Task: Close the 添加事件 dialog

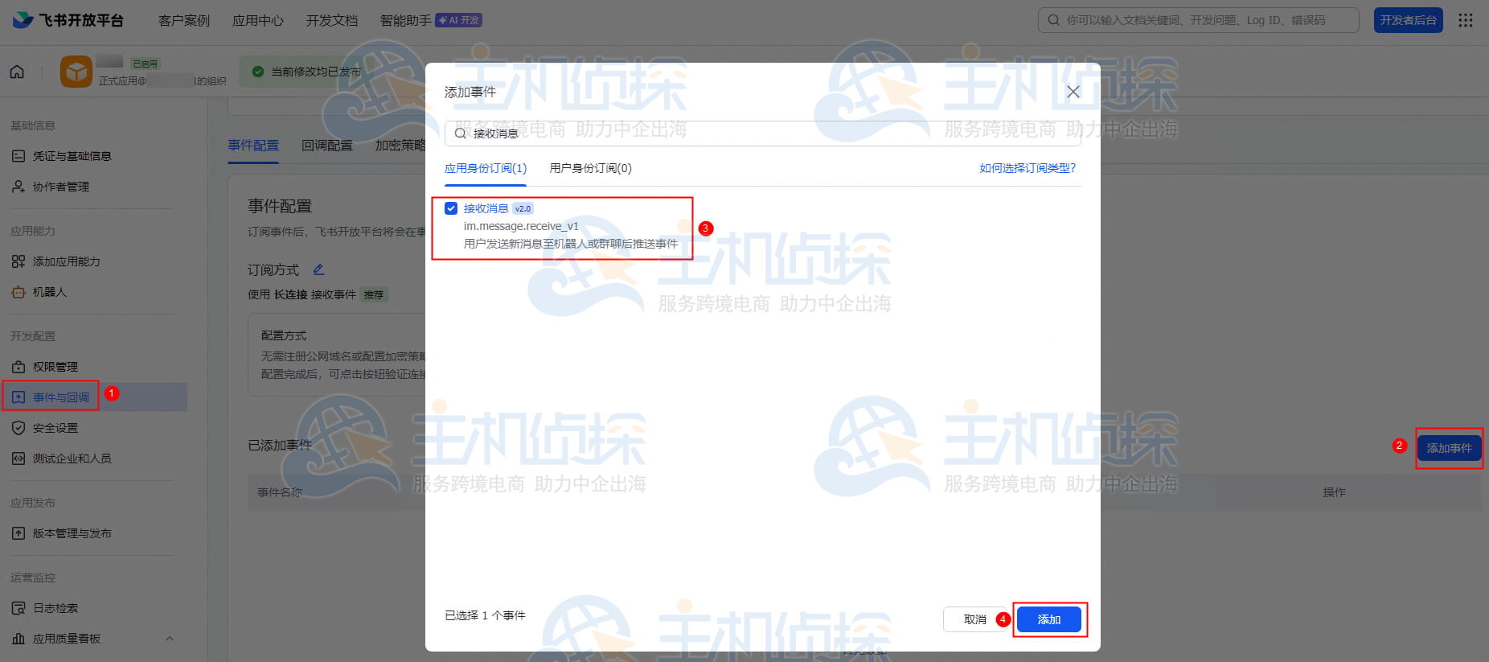Action: click(1073, 92)
